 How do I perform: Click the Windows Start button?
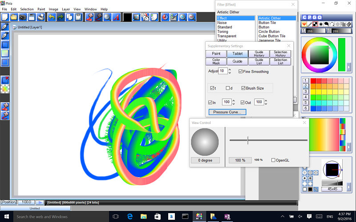pyautogui.click(x=7, y=217)
